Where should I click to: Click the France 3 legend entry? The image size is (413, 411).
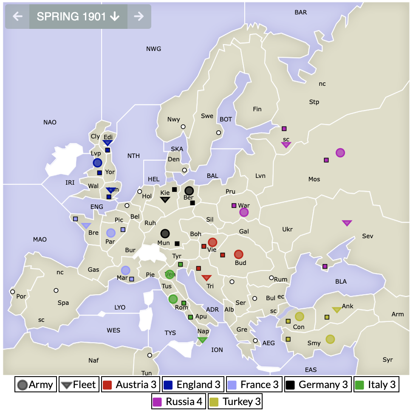pos(254,384)
